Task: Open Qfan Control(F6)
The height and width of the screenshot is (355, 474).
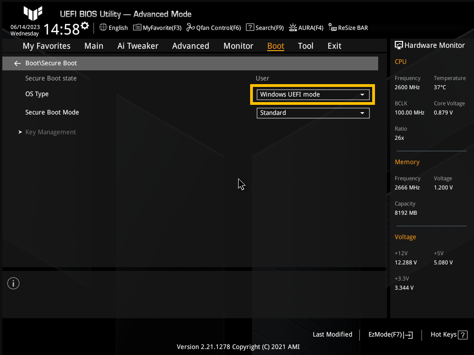Action: [214, 28]
